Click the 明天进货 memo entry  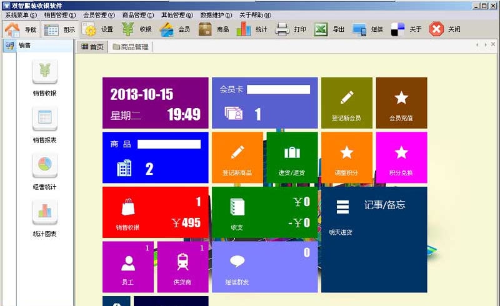pos(341,232)
